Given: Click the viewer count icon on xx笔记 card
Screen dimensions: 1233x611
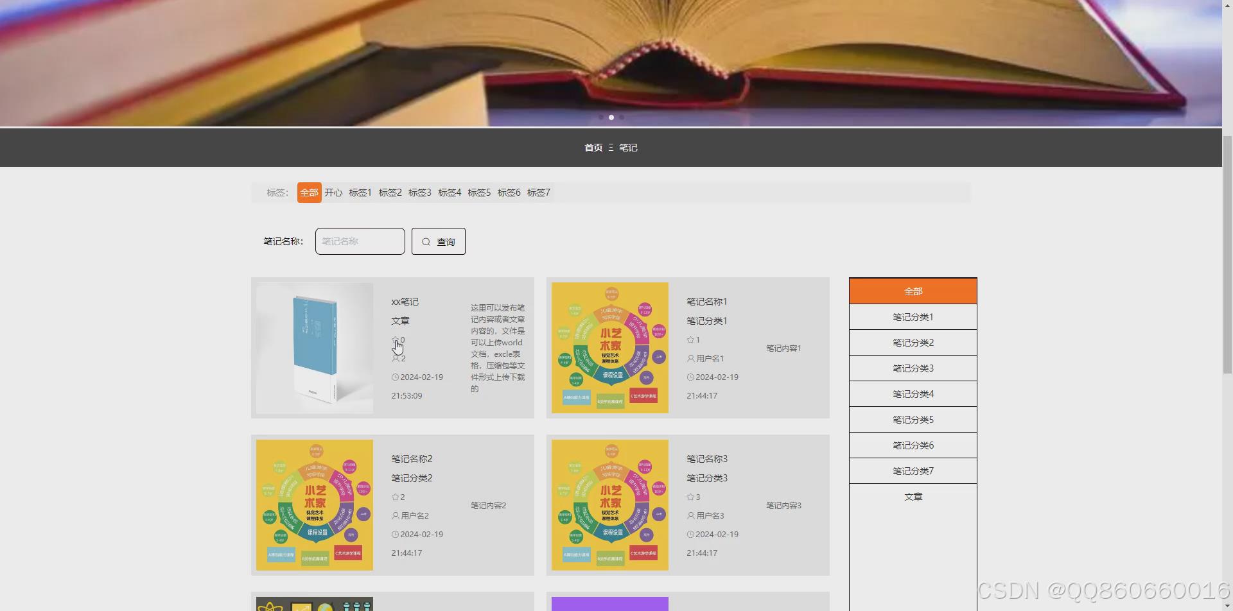Looking at the screenshot, I should point(395,358).
